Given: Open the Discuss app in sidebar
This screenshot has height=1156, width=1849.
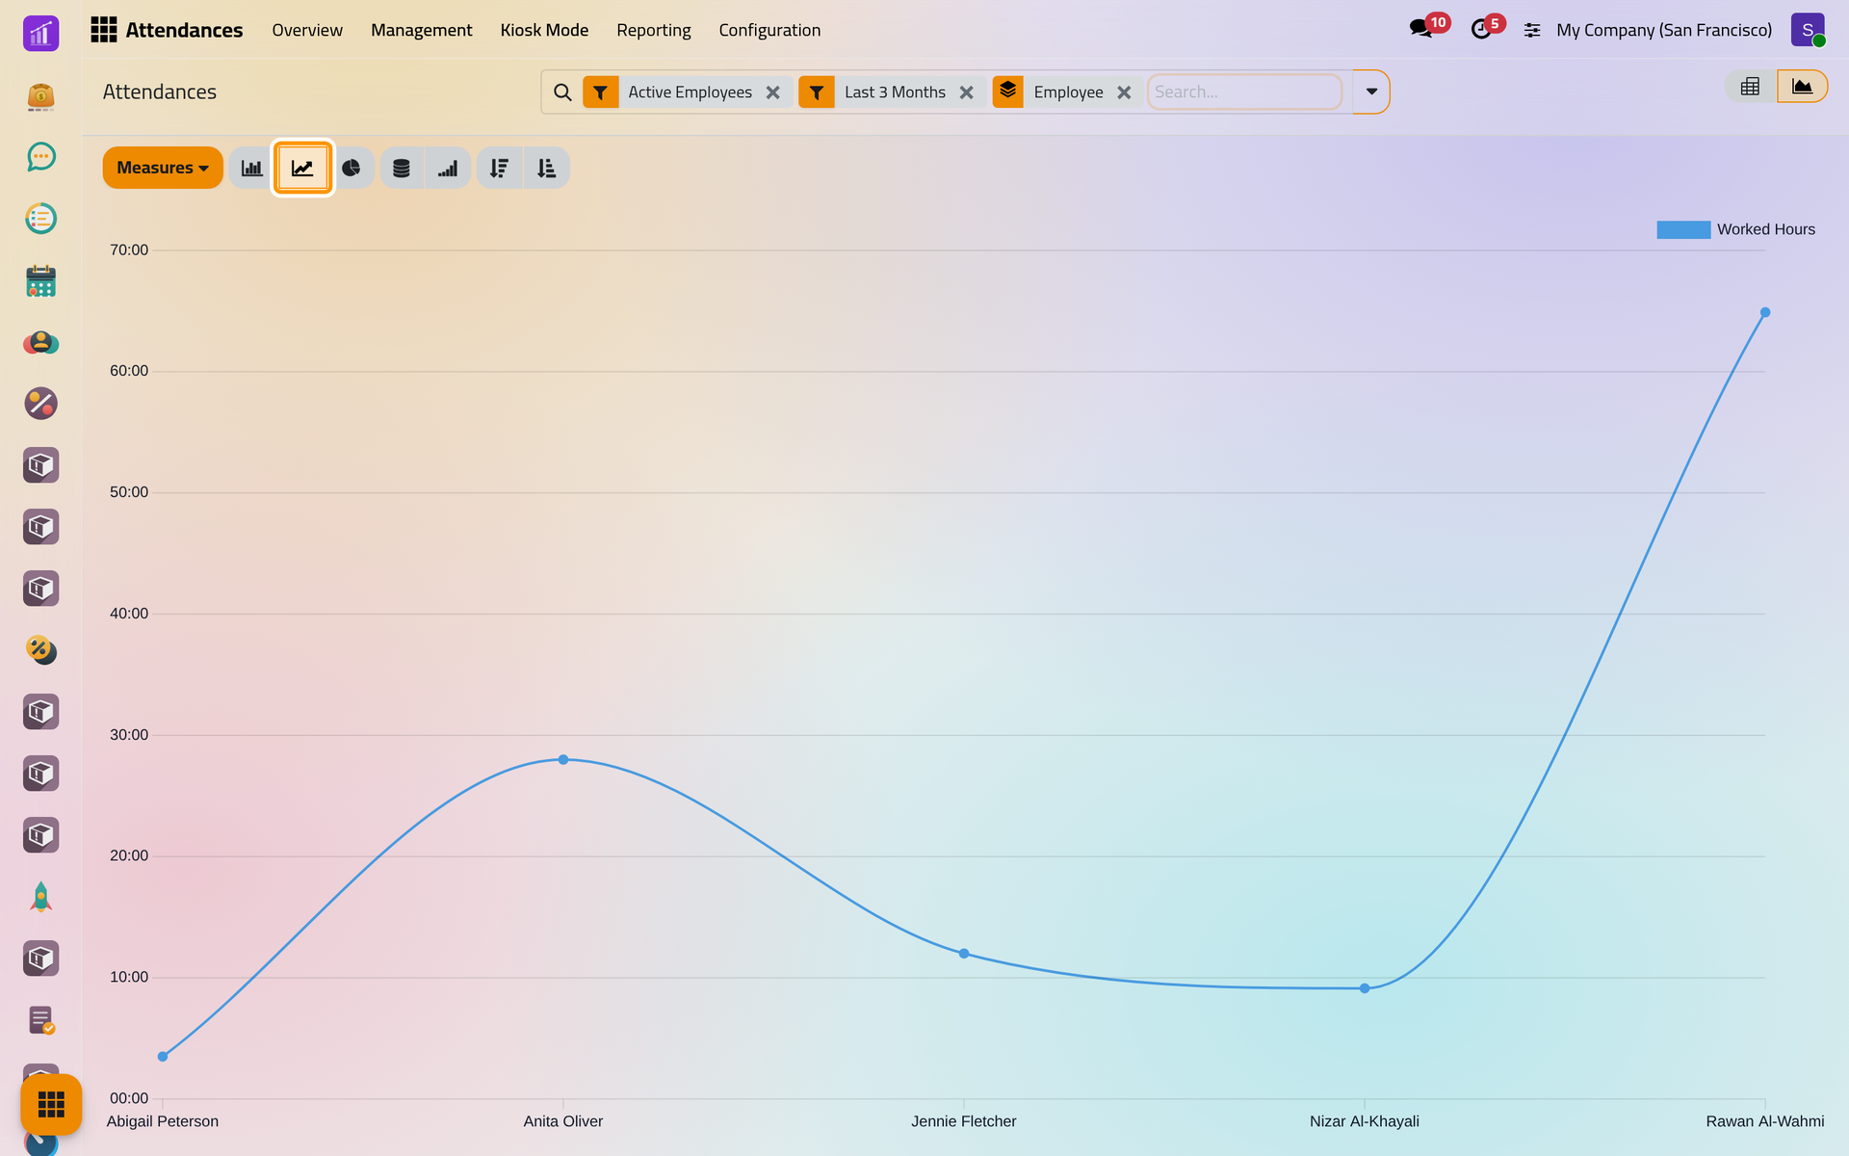Looking at the screenshot, I should click(x=40, y=157).
